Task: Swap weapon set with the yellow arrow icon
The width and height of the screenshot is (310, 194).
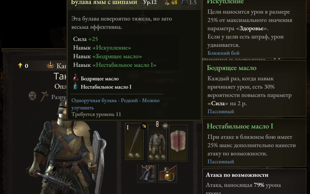Action: tap(144, 126)
